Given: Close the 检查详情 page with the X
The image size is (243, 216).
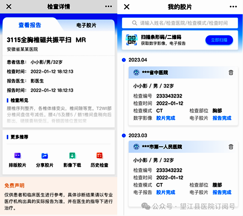Looking at the screenshot, I should point(9,7).
